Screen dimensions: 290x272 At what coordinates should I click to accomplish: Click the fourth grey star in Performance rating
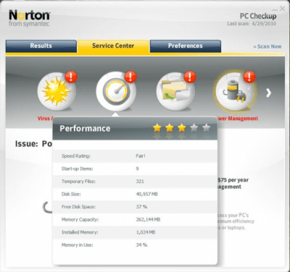point(194,127)
